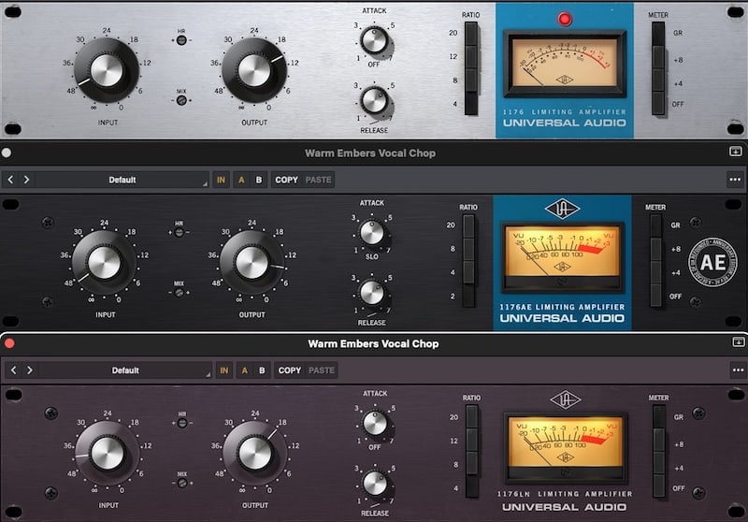
Task: Set meter to OFF on the 1176LN
Action: click(659, 486)
